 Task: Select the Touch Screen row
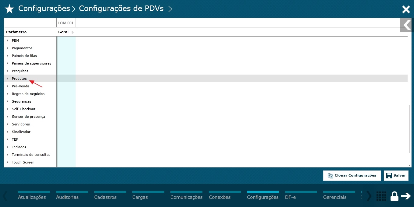point(206,162)
